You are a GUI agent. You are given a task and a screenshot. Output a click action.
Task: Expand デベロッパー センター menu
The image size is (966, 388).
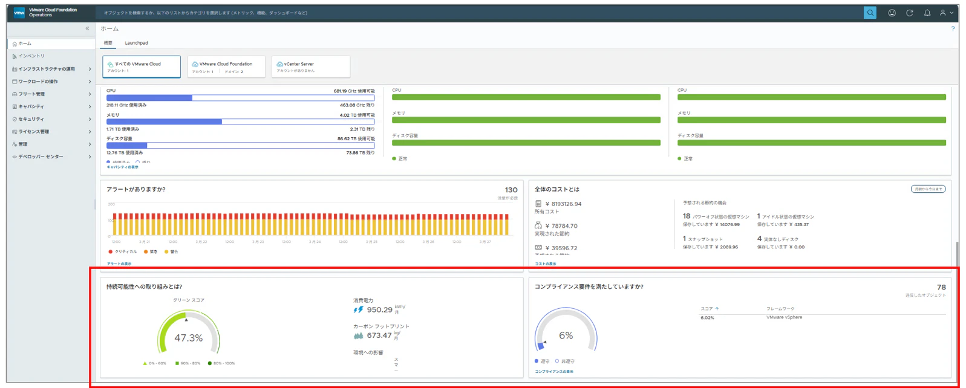tap(90, 157)
